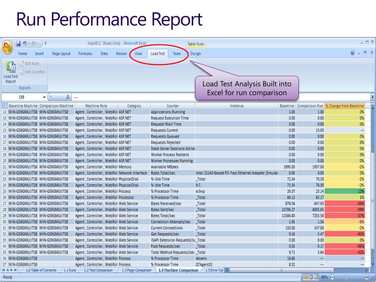This screenshot has width=376, height=282.
Task: Go to first sheet tab arrow
Action: [3, 270]
